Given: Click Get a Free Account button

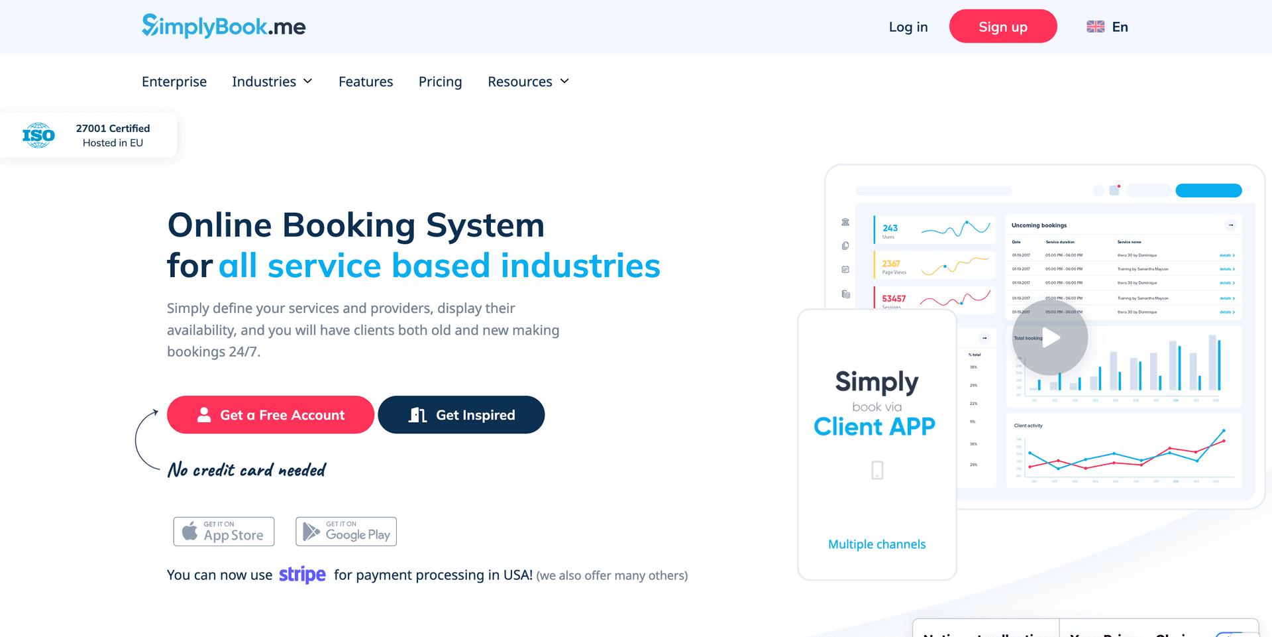Looking at the screenshot, I should coord(270,415).
